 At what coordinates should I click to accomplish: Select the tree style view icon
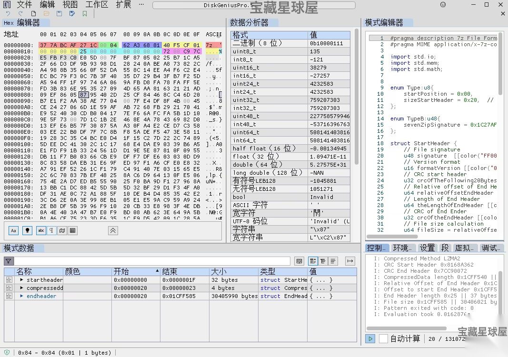pyautogui.click(x=313, y=261)
